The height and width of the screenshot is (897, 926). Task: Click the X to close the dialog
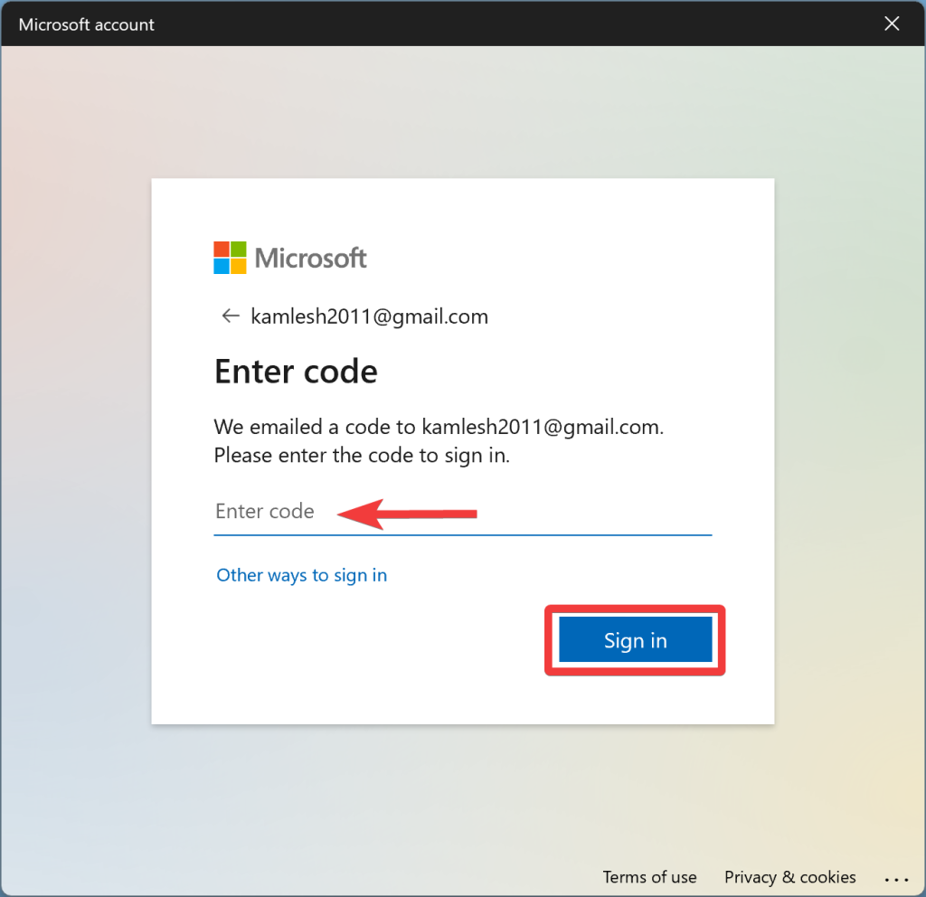892,24
